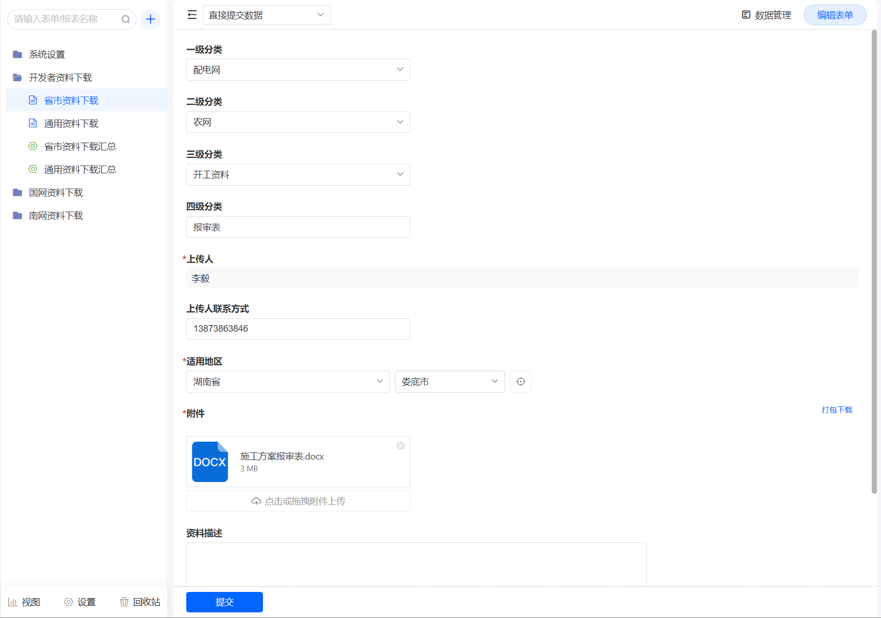Open 数据管理 in the top bar

pyautogui.click(x=766, y=15)
